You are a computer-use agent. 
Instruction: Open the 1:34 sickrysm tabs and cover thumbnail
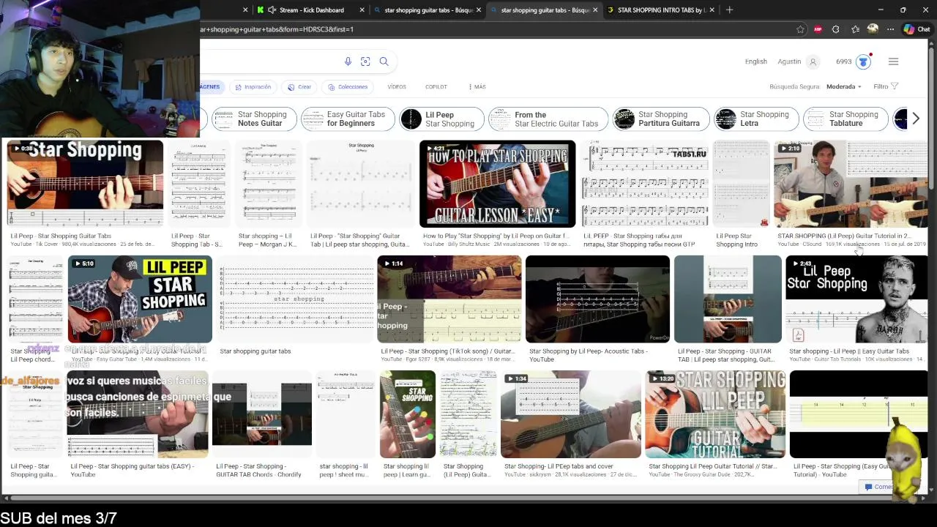point(571,414)
